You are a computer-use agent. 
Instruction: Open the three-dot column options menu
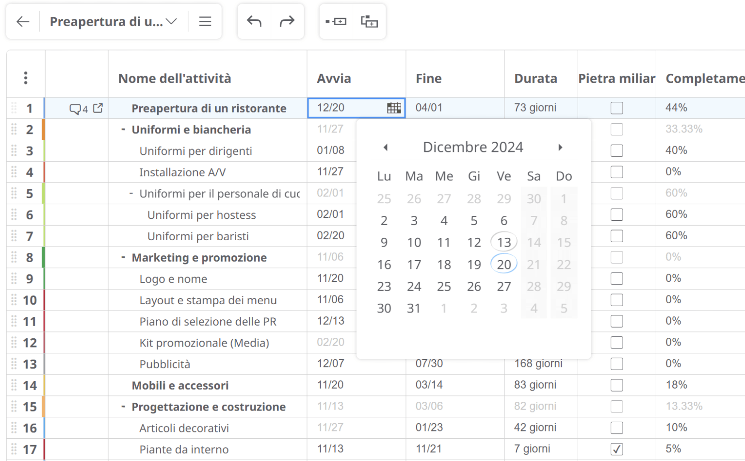[x=26, y=78]
